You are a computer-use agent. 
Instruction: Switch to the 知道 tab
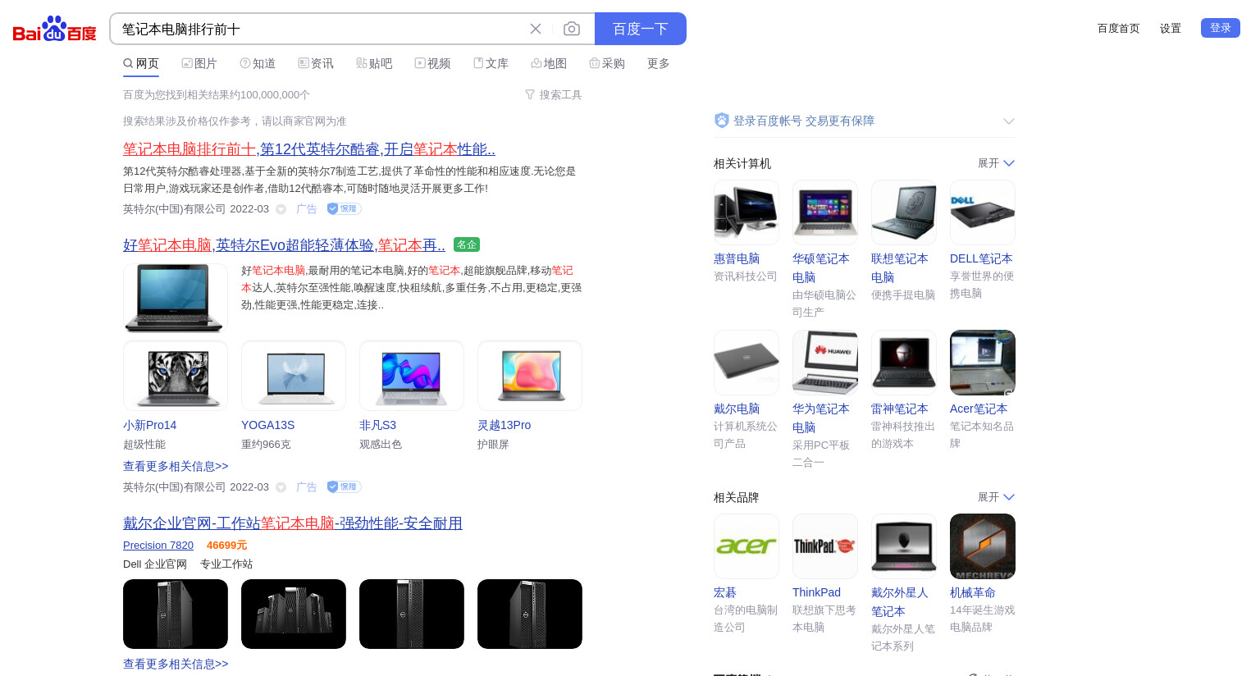[x=258, y=63]
